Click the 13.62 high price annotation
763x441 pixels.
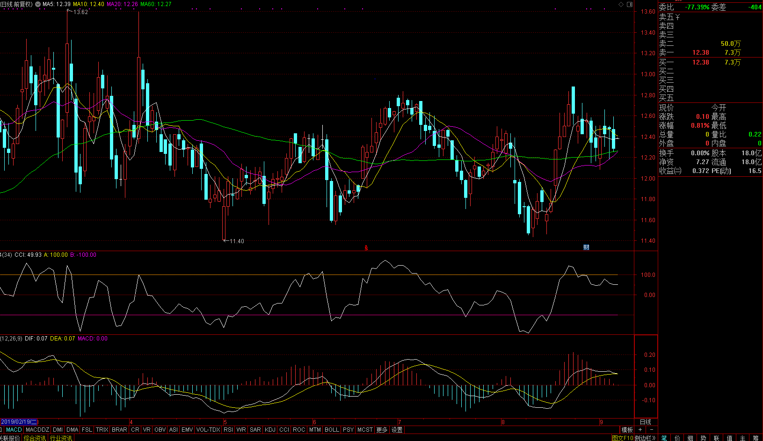80,12
